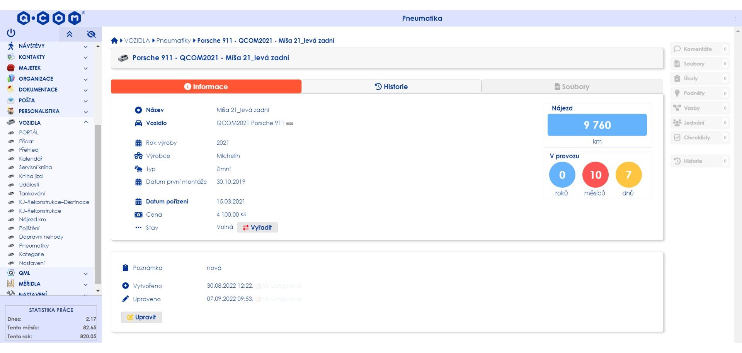The width and height of the screenshot is (742, 353).
Task: Click the sidebar scrollbar down arrow
Action: click(98, 291)
